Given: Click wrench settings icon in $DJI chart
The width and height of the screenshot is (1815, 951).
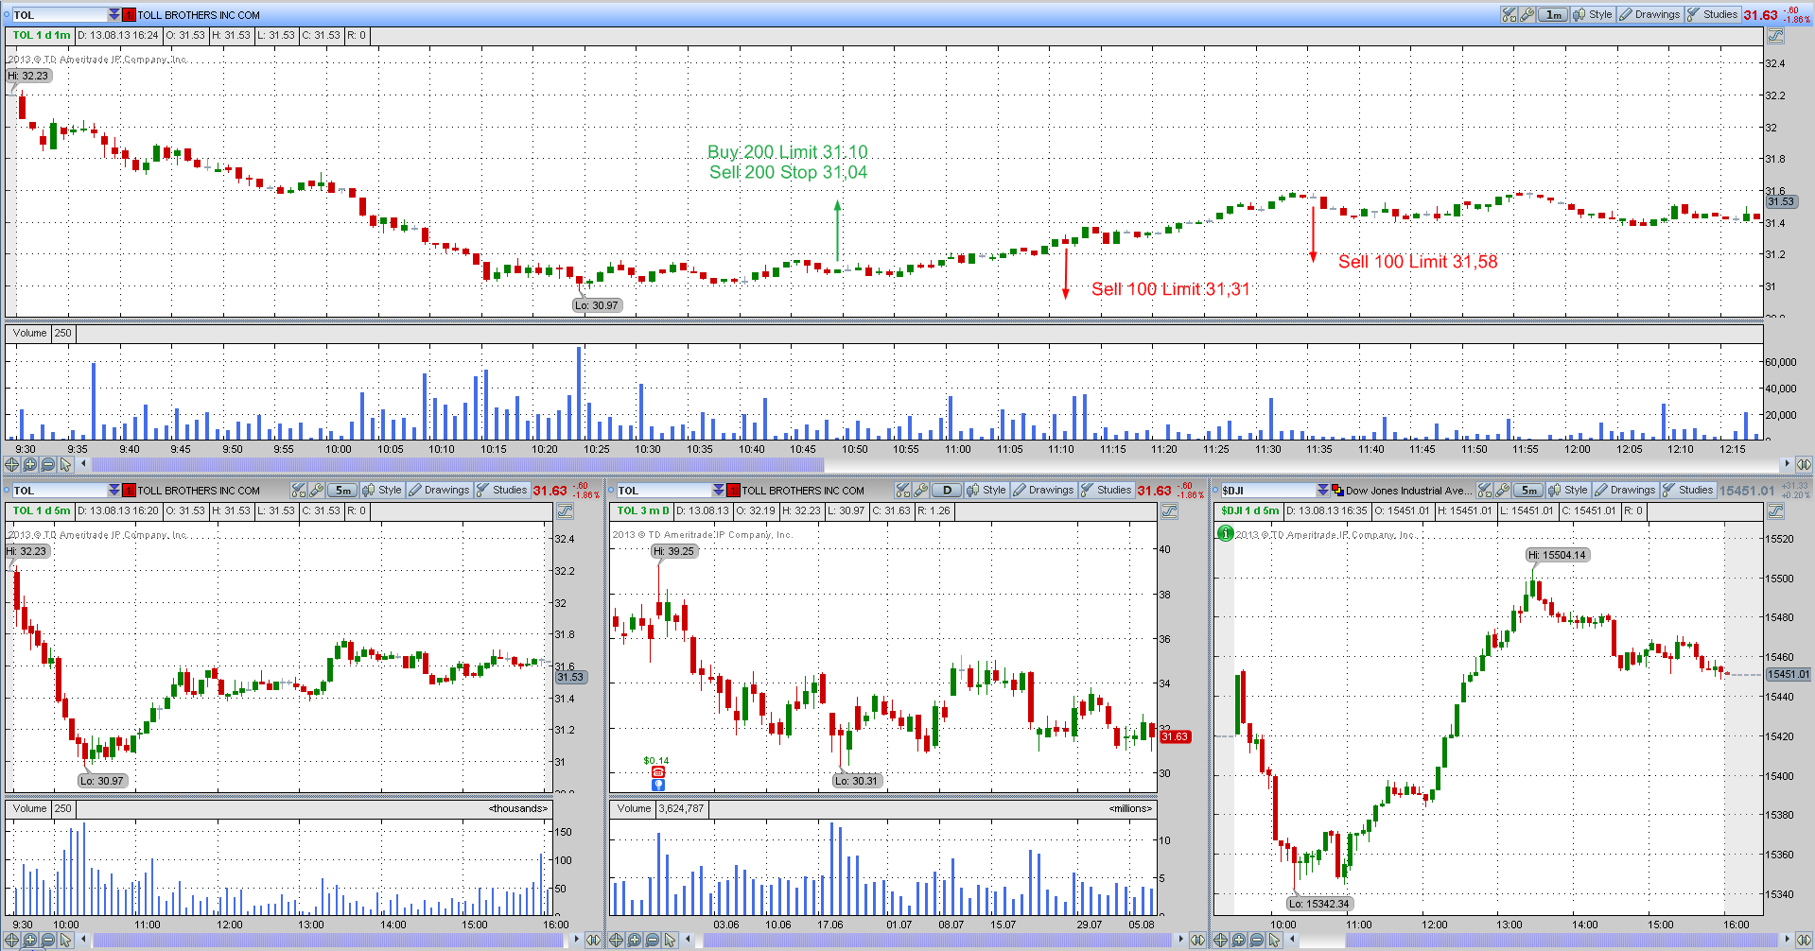Looking at the screenshot, I should [1503, 490].
